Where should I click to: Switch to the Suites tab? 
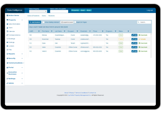click(x=44, y=16)
